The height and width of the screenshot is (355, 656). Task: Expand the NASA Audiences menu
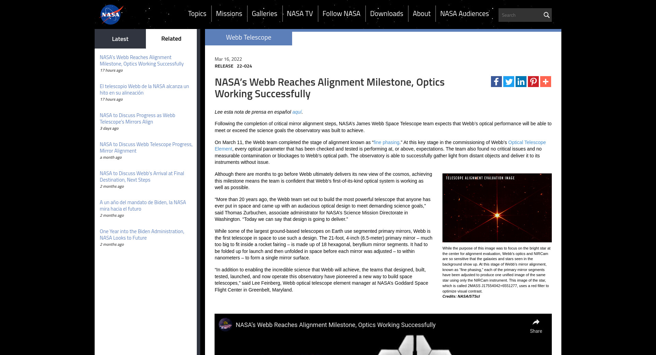click(x=464, y=14)
